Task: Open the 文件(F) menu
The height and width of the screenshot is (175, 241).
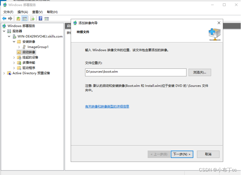Action: coord(8,12)
